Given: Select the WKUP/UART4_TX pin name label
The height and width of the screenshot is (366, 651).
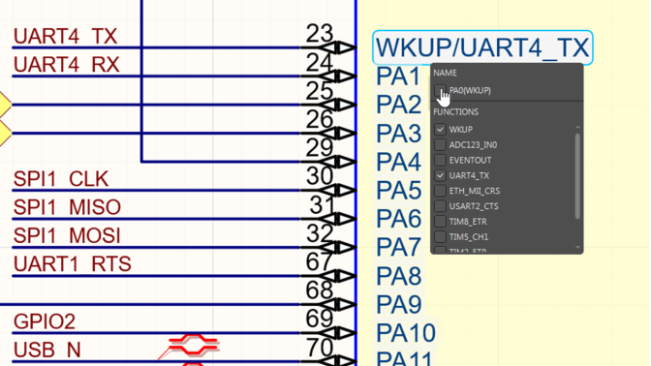Looking at the screenshot, I should pyautogui.click(x=482, y=47).
